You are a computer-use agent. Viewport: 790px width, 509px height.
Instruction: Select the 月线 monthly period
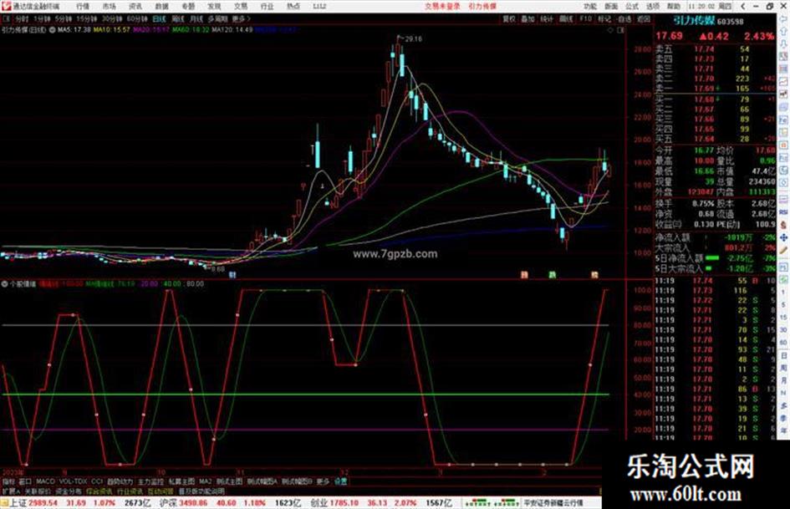196,18
